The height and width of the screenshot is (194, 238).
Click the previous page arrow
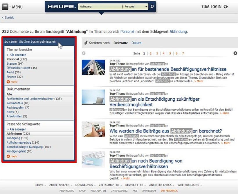pyautogui.click(x=84, y=53)
